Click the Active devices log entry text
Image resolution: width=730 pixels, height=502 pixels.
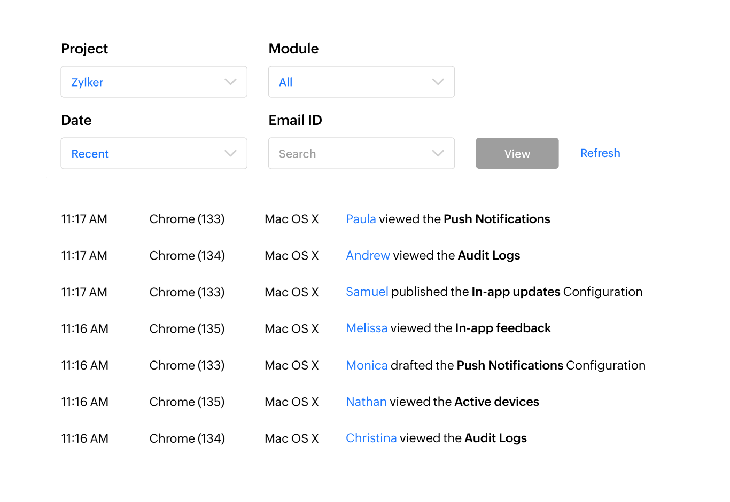pos(497,402)
